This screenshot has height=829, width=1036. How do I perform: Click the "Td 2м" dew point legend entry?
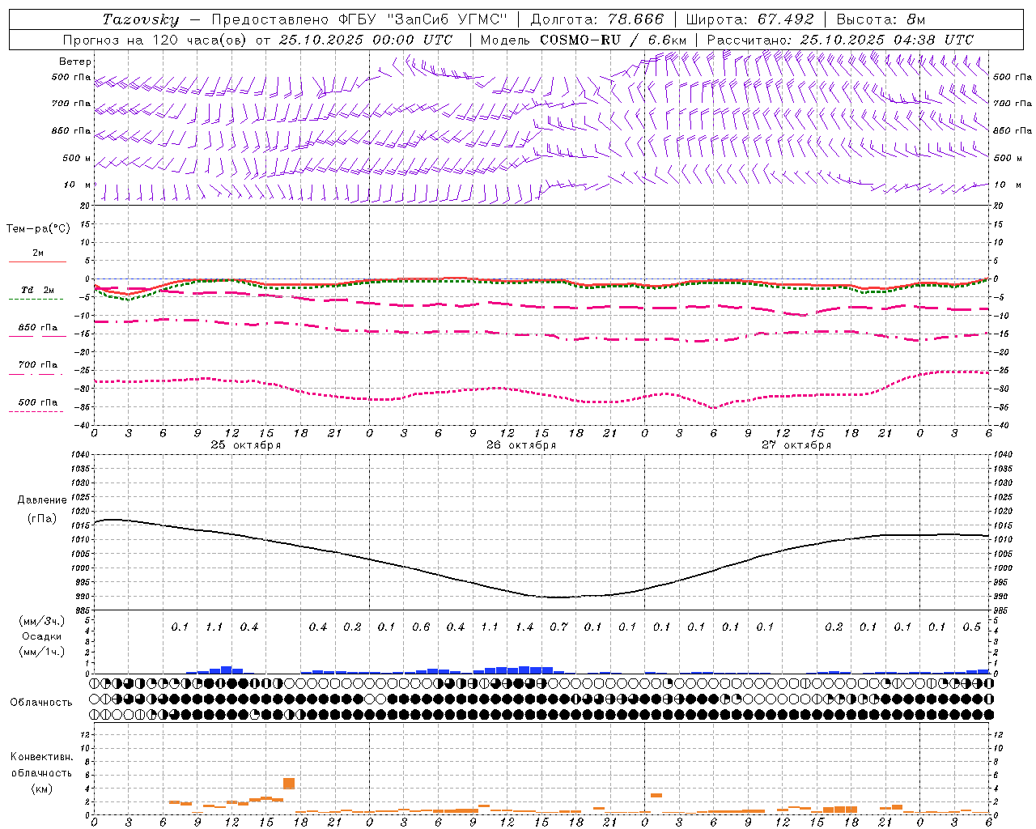pyautogui.click(x=38, y=291)
